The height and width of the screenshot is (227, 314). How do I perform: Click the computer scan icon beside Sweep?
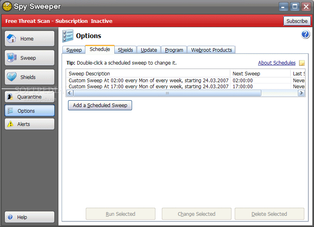pos(12,58)
